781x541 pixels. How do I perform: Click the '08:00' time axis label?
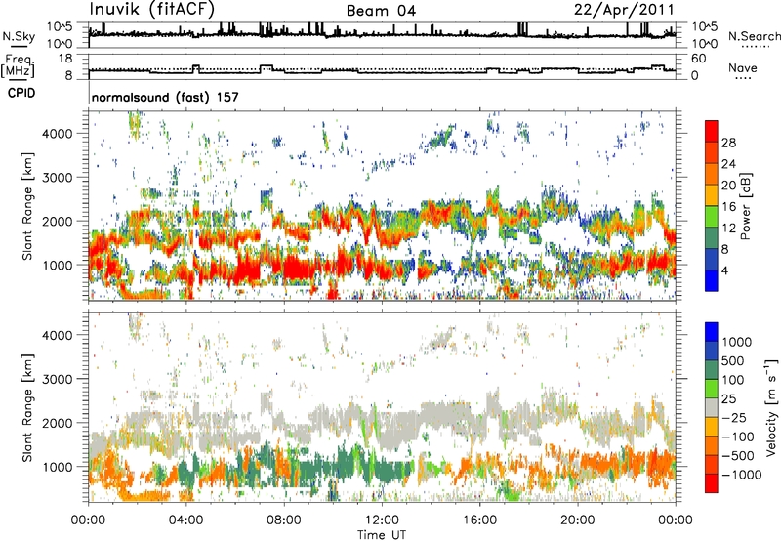[283, 520]
